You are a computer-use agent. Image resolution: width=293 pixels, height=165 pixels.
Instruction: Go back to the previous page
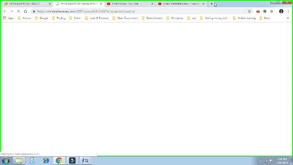5,11
